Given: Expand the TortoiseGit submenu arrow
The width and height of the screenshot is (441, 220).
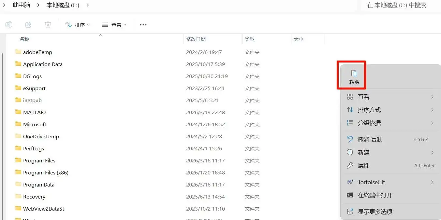Looking at the screenshot, I should click(x=433, y=182).
